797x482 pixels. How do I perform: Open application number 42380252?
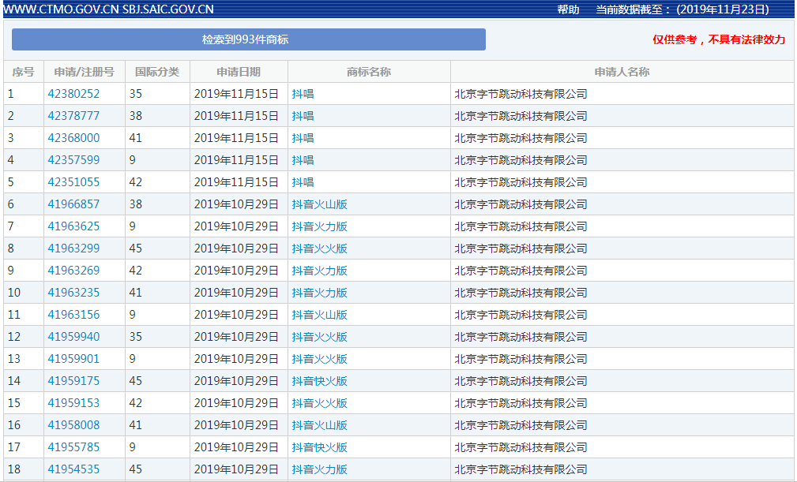click(73, 94)
